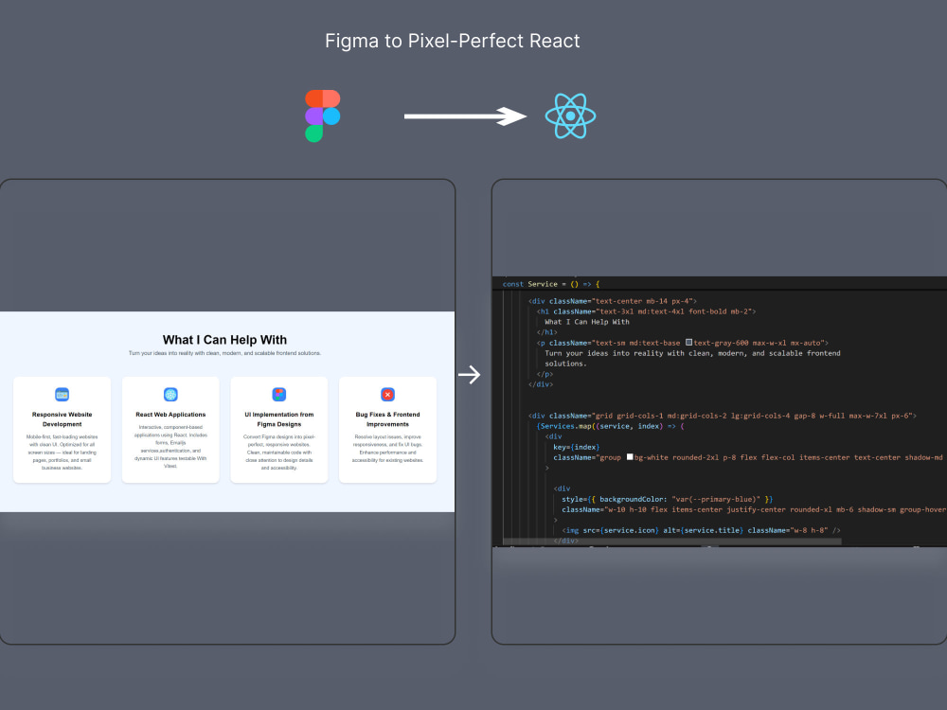Viewport: 947px width, 710px height.
Task: Click the className="grid grid-cols-1" code line
Action: pos(723,416)
